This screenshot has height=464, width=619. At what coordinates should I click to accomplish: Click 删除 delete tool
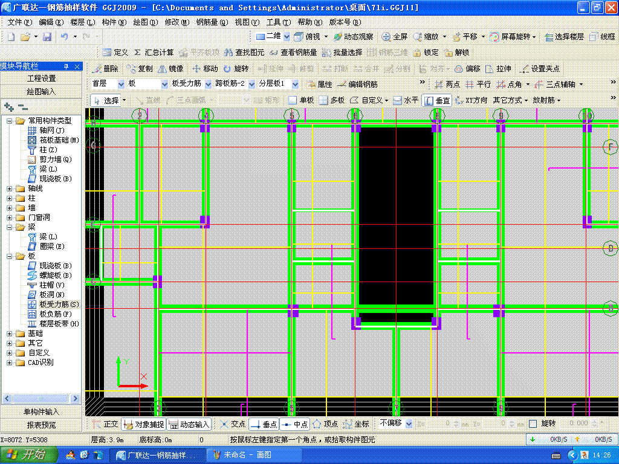tap(105, 69)
